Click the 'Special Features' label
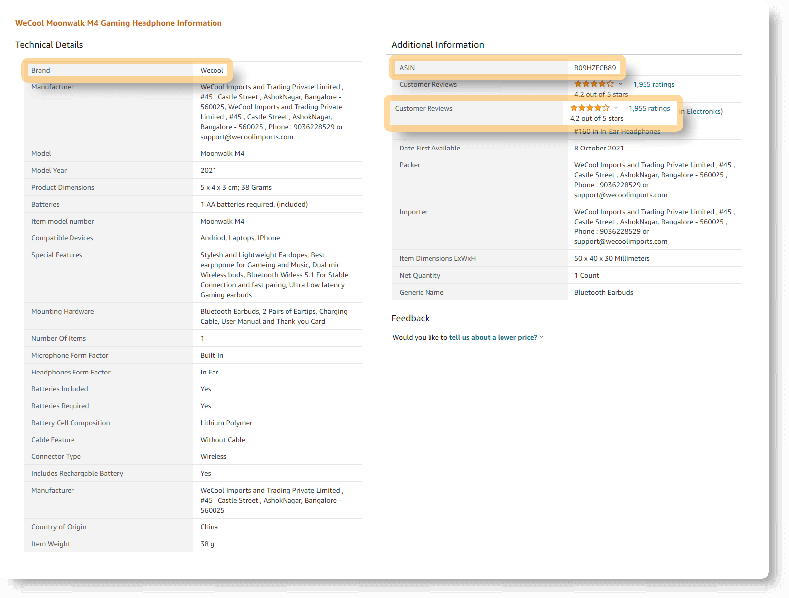This screenshot has width=789, height=598. click(x=57, y=255)
